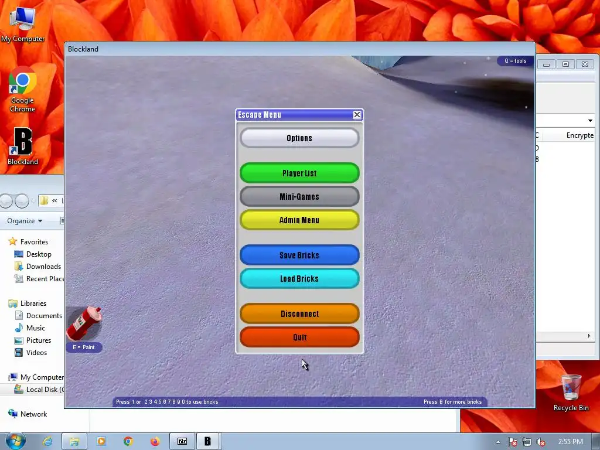Click the Encrypted column header in 7-Zip
Image resolution: width=600 pixels, height=450 pixels.
pos(579,135)
